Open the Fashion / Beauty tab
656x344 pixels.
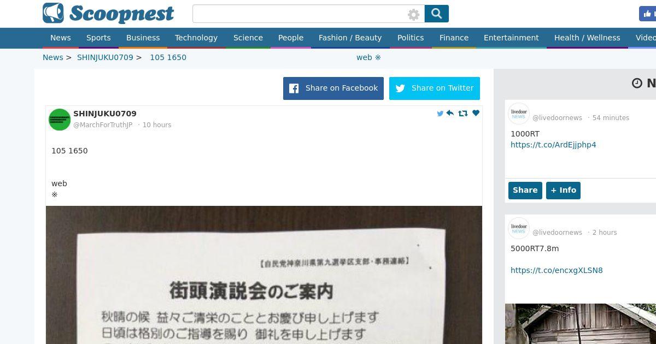tap(350, 38)
